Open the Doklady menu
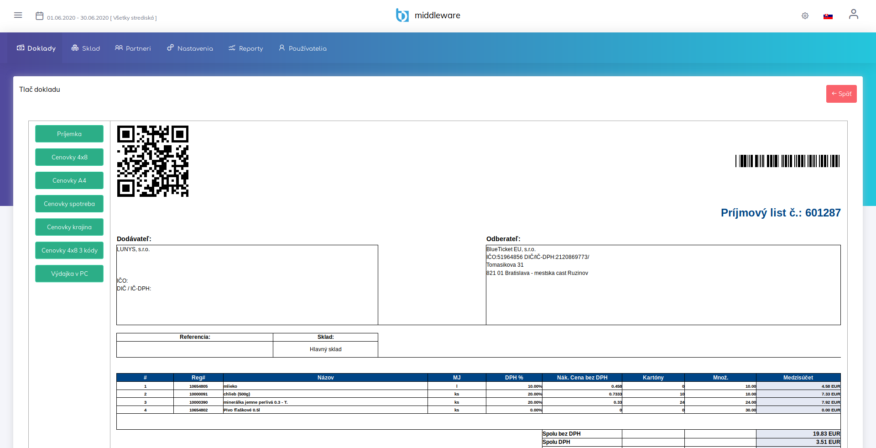The image size is (876, 448). coord(36,48)
